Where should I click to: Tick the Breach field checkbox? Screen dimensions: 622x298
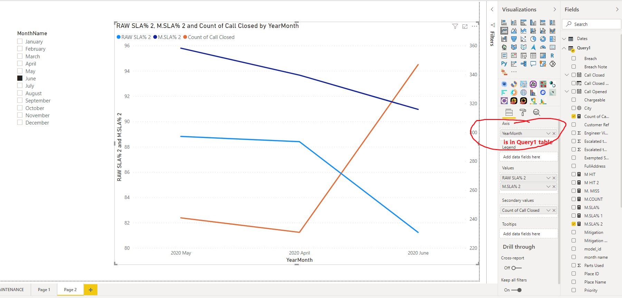point(574,58)
